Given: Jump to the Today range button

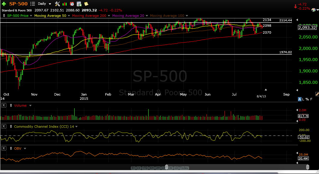Looking at the screenshot, I should click(x=184, y=168).
